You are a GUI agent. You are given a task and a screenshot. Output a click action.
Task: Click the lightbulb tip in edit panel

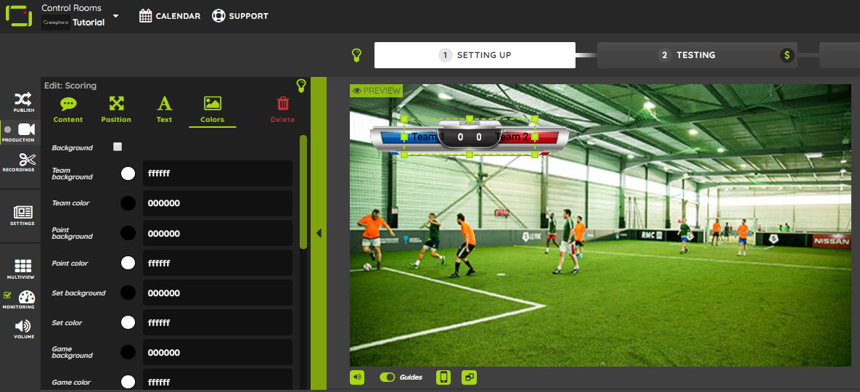[x=300, y=86]
